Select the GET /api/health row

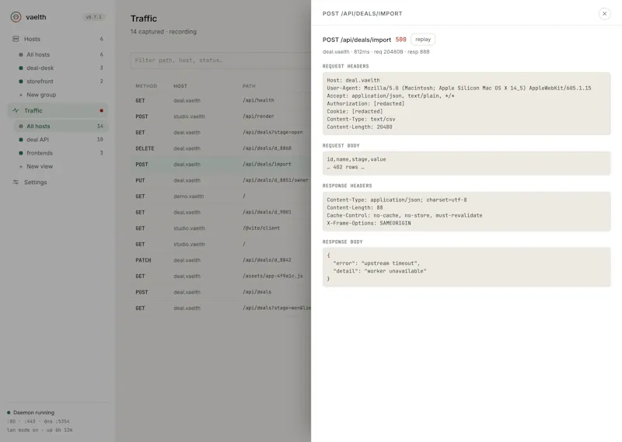(x=221, y=101)
